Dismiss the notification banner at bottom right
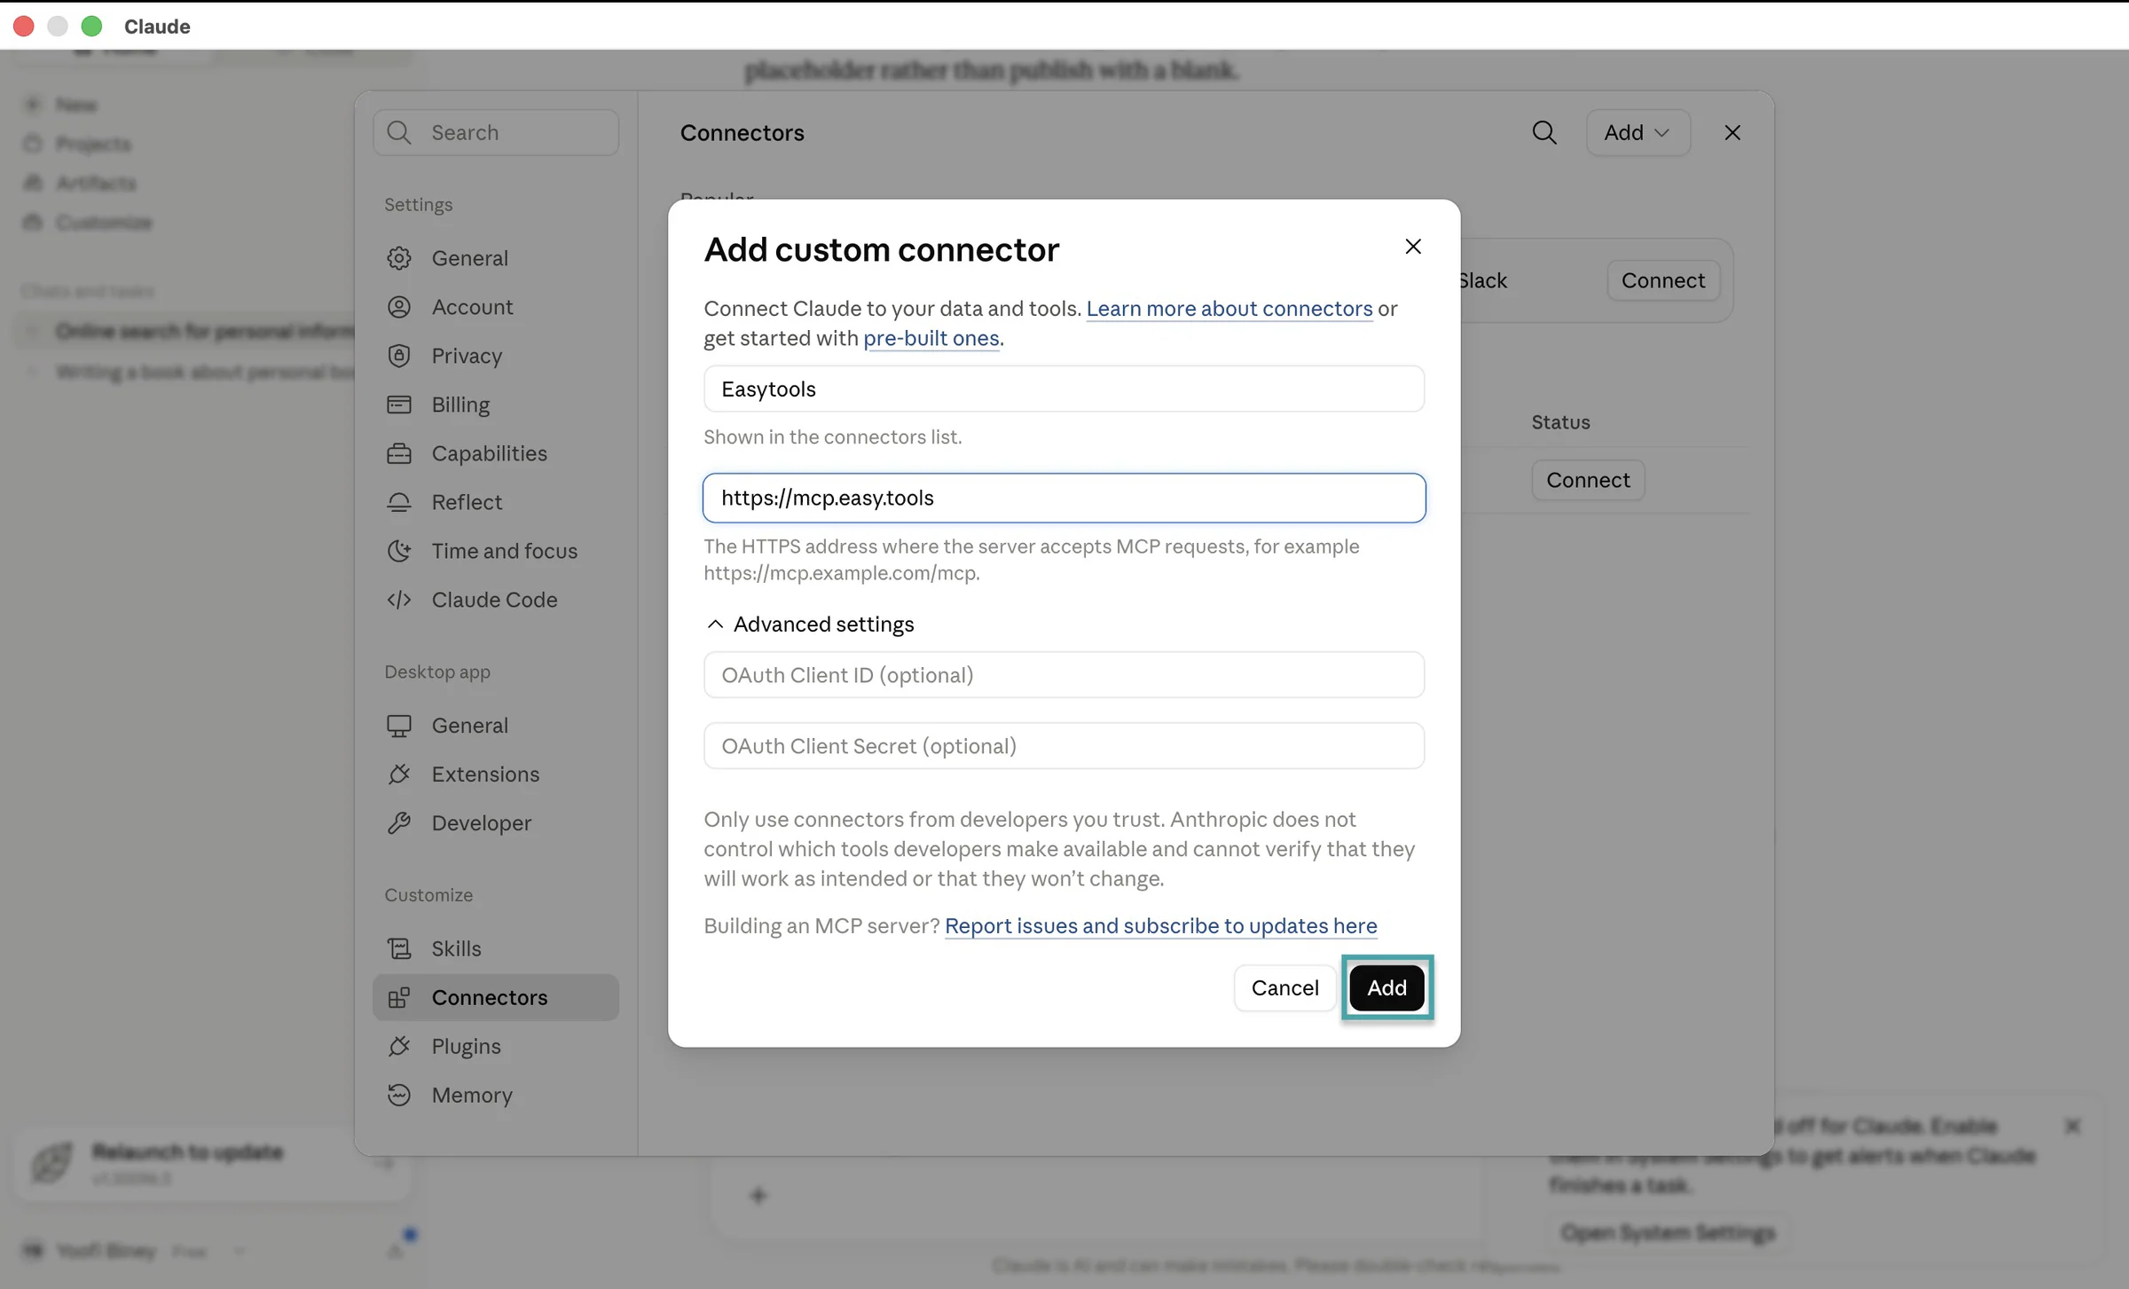 (2072, 1126)
